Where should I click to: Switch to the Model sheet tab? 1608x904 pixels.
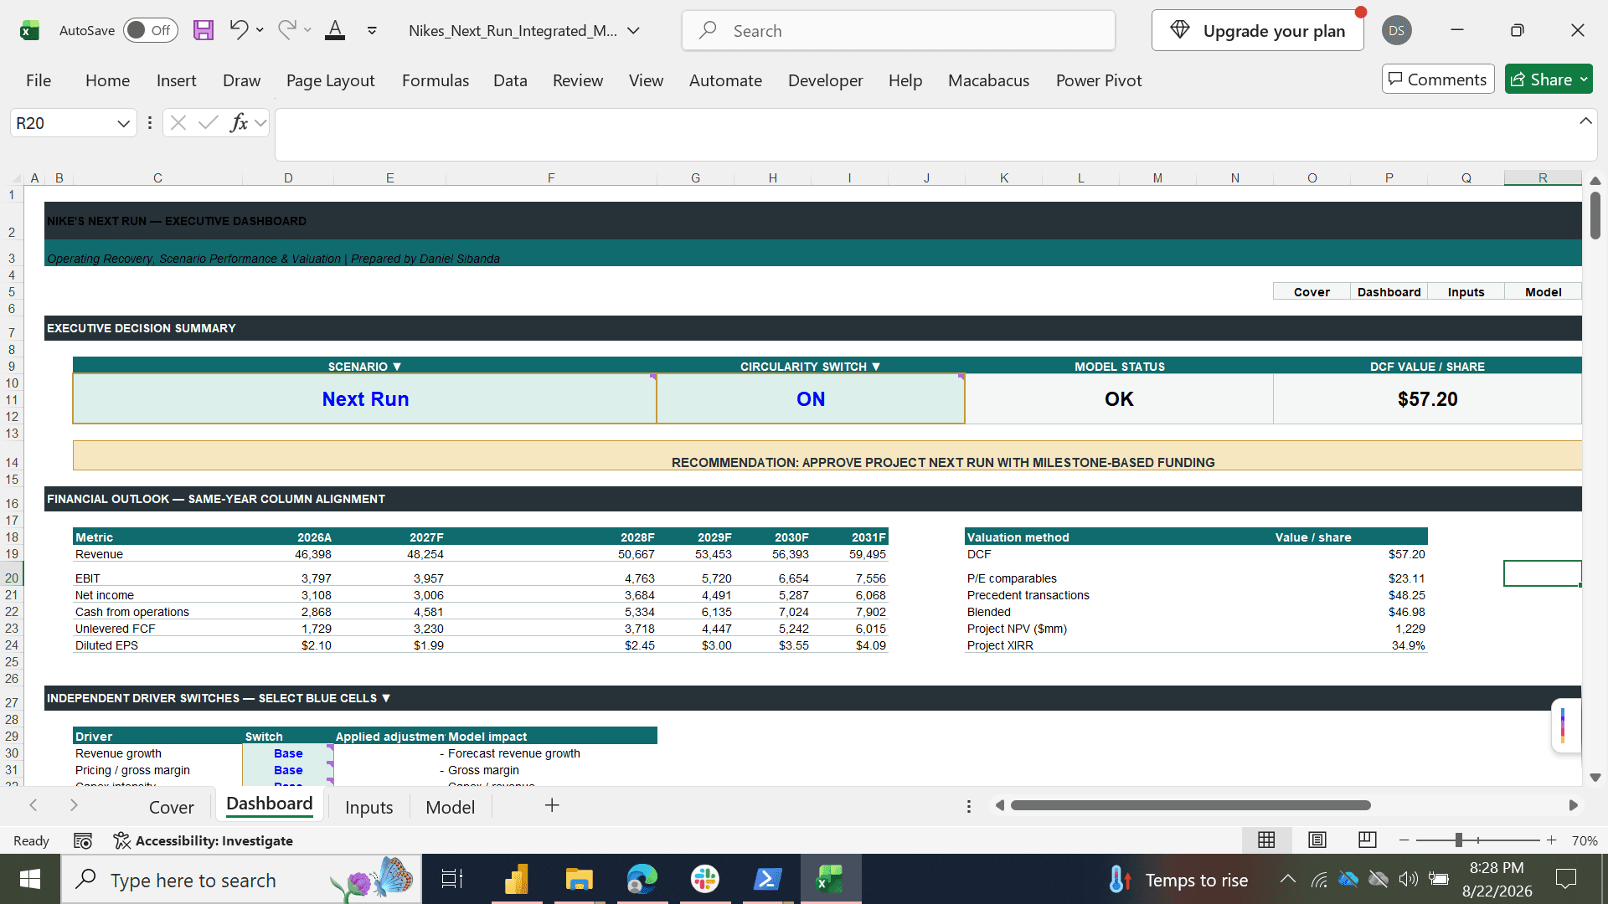click(x=451, y=807)
